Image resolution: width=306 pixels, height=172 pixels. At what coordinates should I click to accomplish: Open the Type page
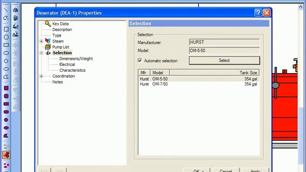coord(57,35)
